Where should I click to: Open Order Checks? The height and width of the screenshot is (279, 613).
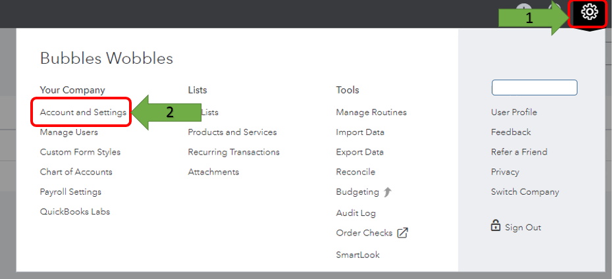(x=364, y=233)
